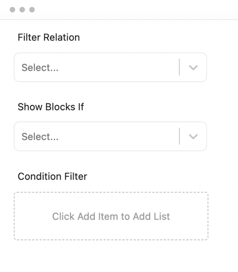Click the Filter Relation label
This screenshot has width=238, height=272.
tap(49, 37)
